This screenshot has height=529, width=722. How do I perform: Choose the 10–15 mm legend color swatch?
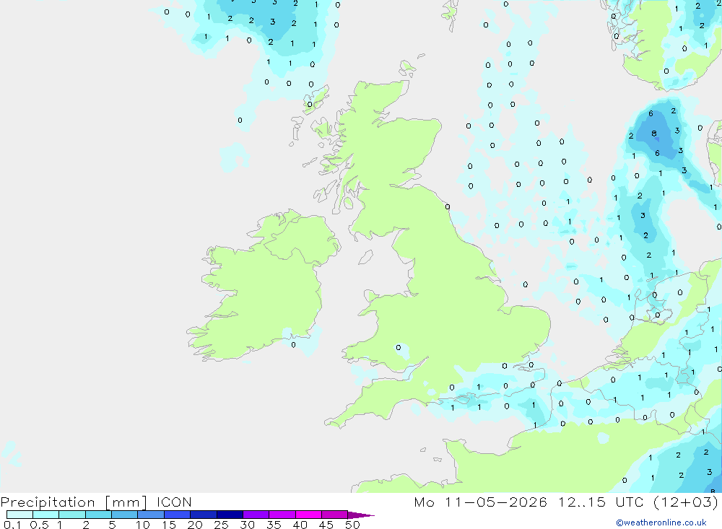pyautogui.click(x=151, y=515)
